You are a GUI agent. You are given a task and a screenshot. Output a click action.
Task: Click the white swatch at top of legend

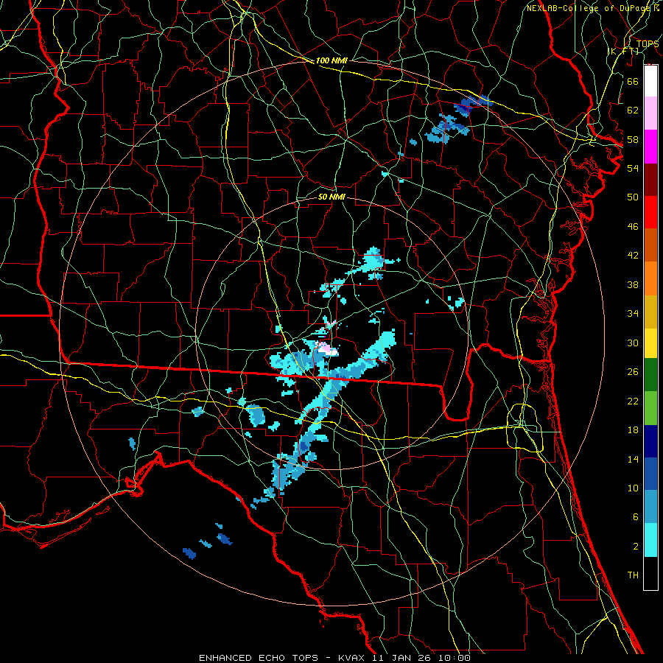tap(650, 81)
